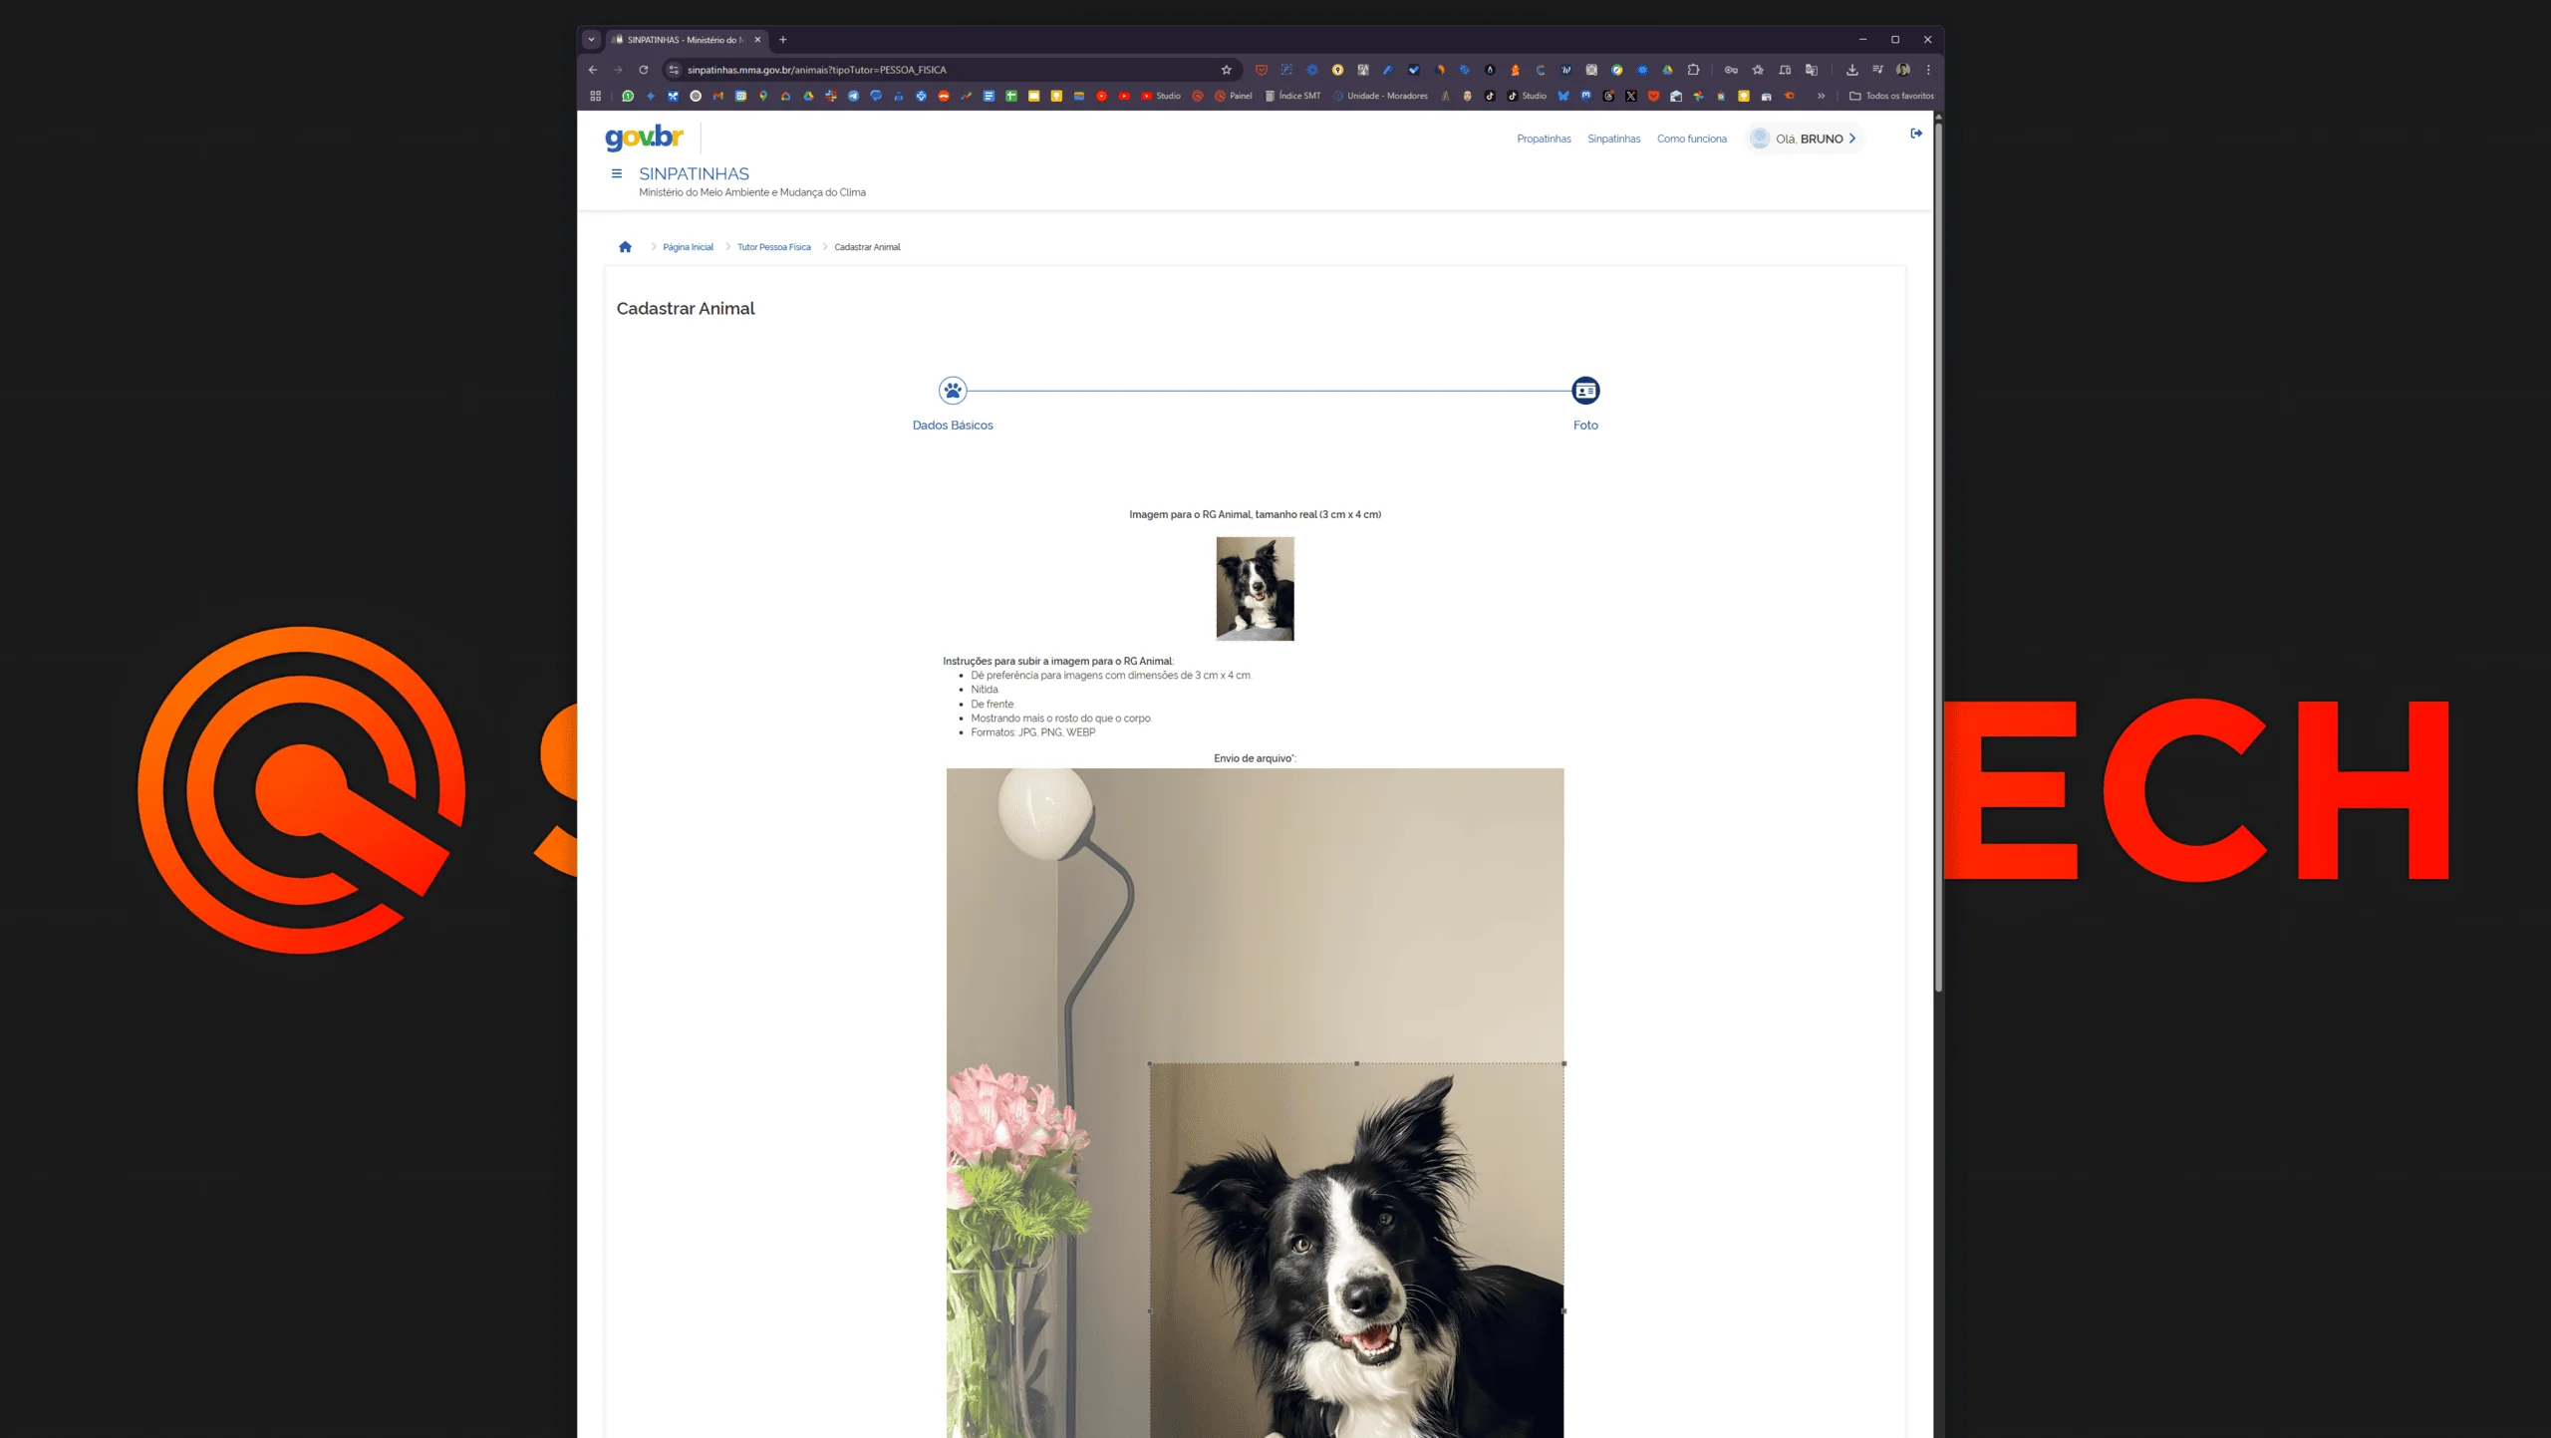Open the hamburger menu beside SINPATINHAS
Image resolution: width=2551 pixels, height=1438 pixels.
[x=617, y=173]
